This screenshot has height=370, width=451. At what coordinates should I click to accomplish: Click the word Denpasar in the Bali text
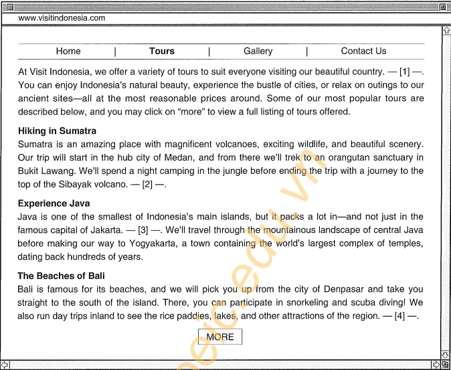pyautogui.click(x=344, y=289)
